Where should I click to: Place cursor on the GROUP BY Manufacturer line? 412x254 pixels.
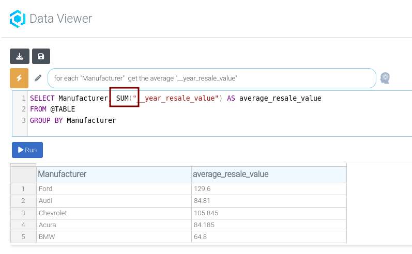point(73,120)
